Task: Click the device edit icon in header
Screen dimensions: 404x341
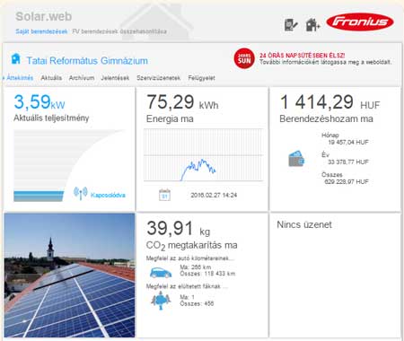Action: pos(291,24)
